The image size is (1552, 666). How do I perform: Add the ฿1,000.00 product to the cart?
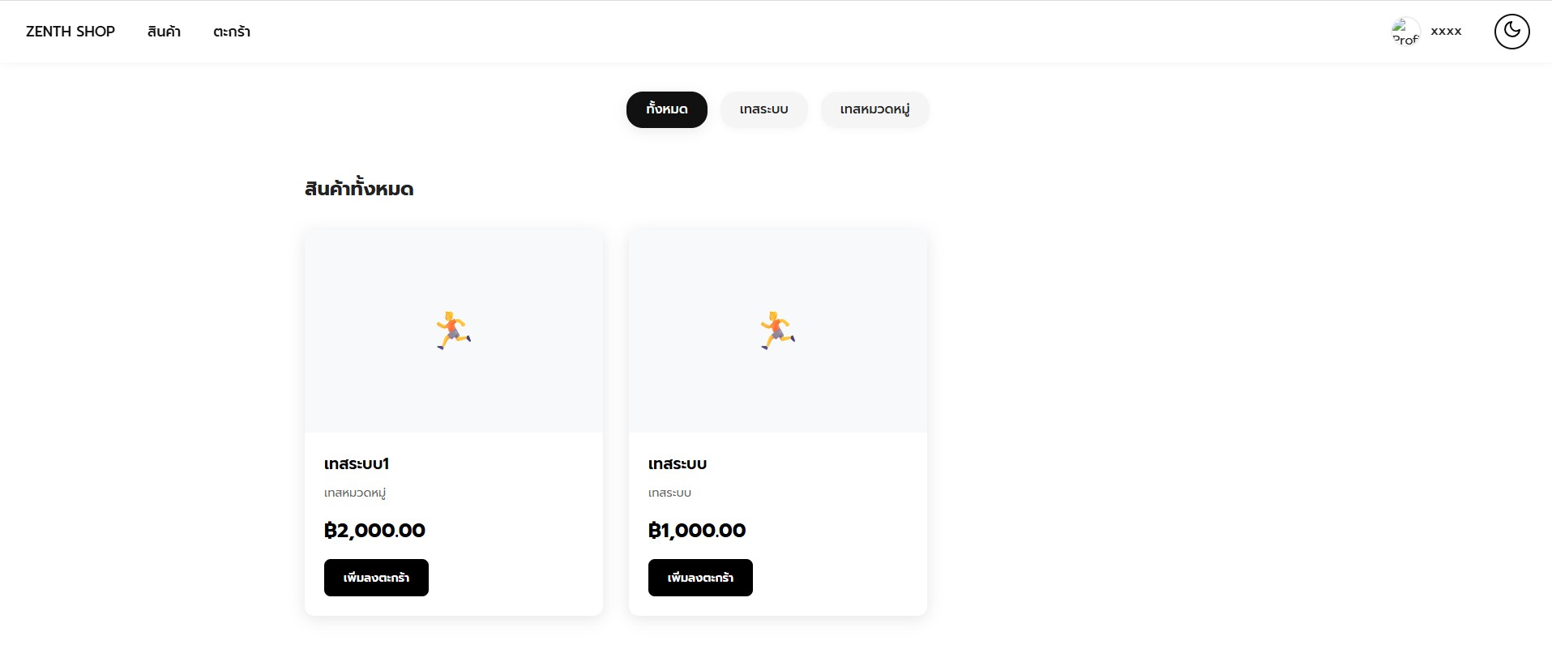[700, 578]
